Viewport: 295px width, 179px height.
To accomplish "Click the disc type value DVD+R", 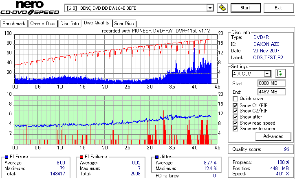I will click(261, 37).
